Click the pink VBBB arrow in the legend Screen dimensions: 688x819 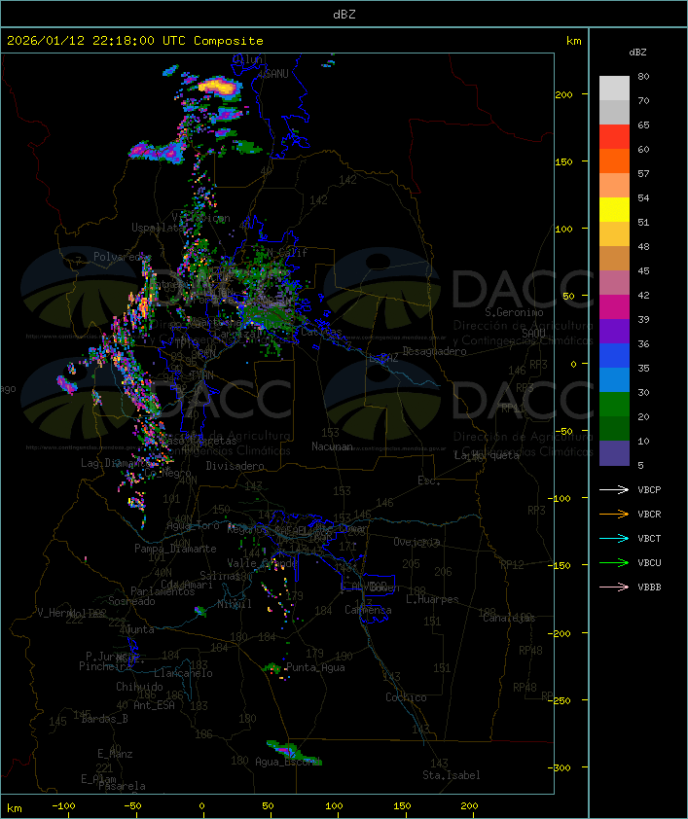click(x=614, y=588)
